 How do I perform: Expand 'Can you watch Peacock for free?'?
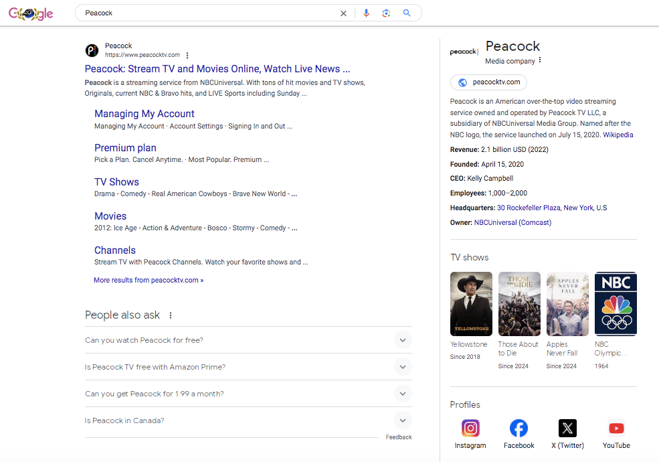tap(248, 340)
